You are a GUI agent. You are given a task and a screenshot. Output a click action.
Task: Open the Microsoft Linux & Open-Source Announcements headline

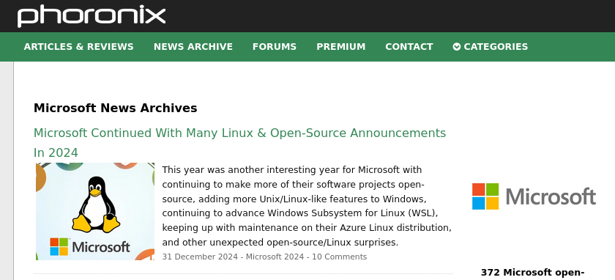pos(239,142)
